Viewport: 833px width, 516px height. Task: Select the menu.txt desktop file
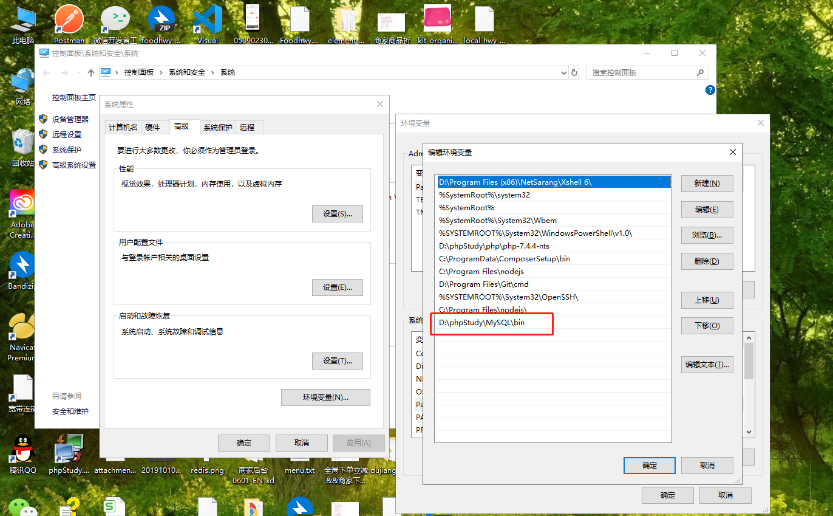click(x=300, y=470)
